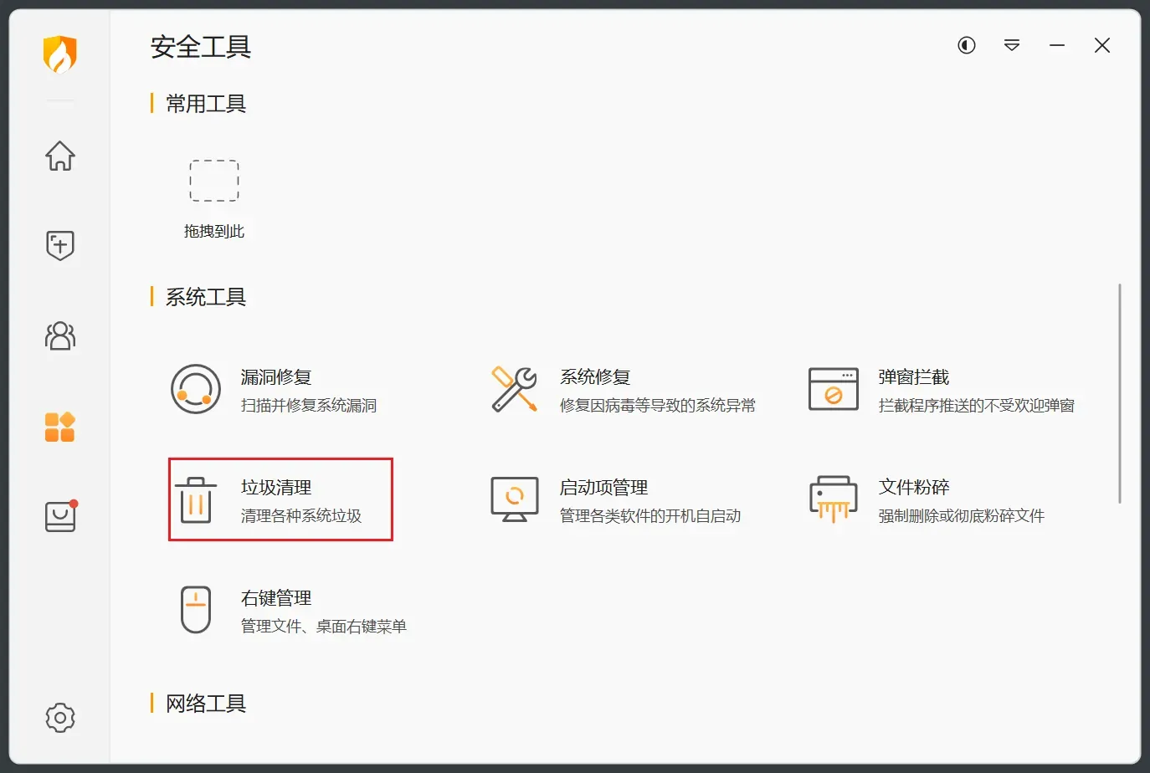Click the 右键管理 mouse icon
The height and width of the screenshot is (773, 1150).
pos(196,610)
